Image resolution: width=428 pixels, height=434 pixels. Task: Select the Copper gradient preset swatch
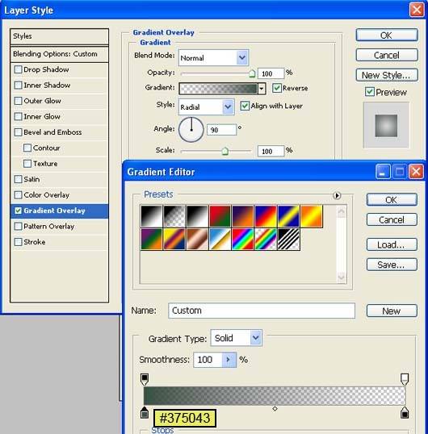(x=197, y=239)
